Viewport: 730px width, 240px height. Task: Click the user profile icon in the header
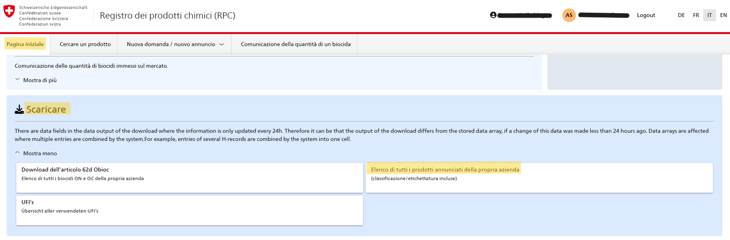pos(493,15)
